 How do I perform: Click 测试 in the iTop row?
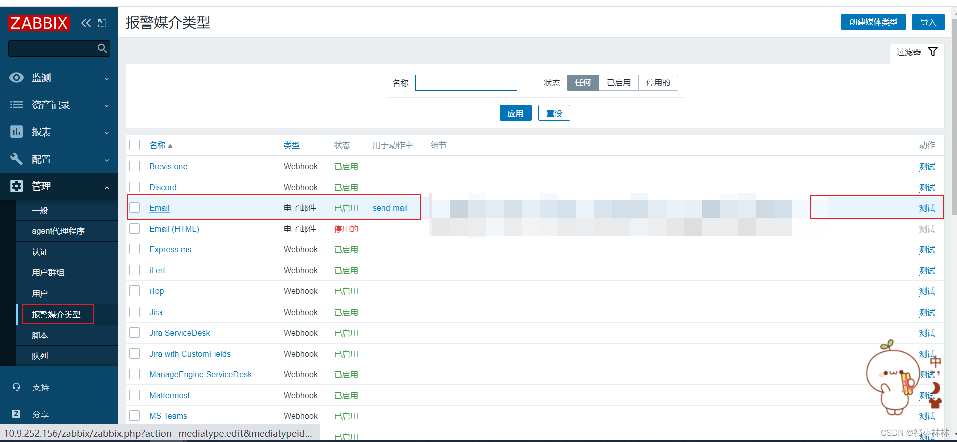pyautogui.click(x=927, y=291)
